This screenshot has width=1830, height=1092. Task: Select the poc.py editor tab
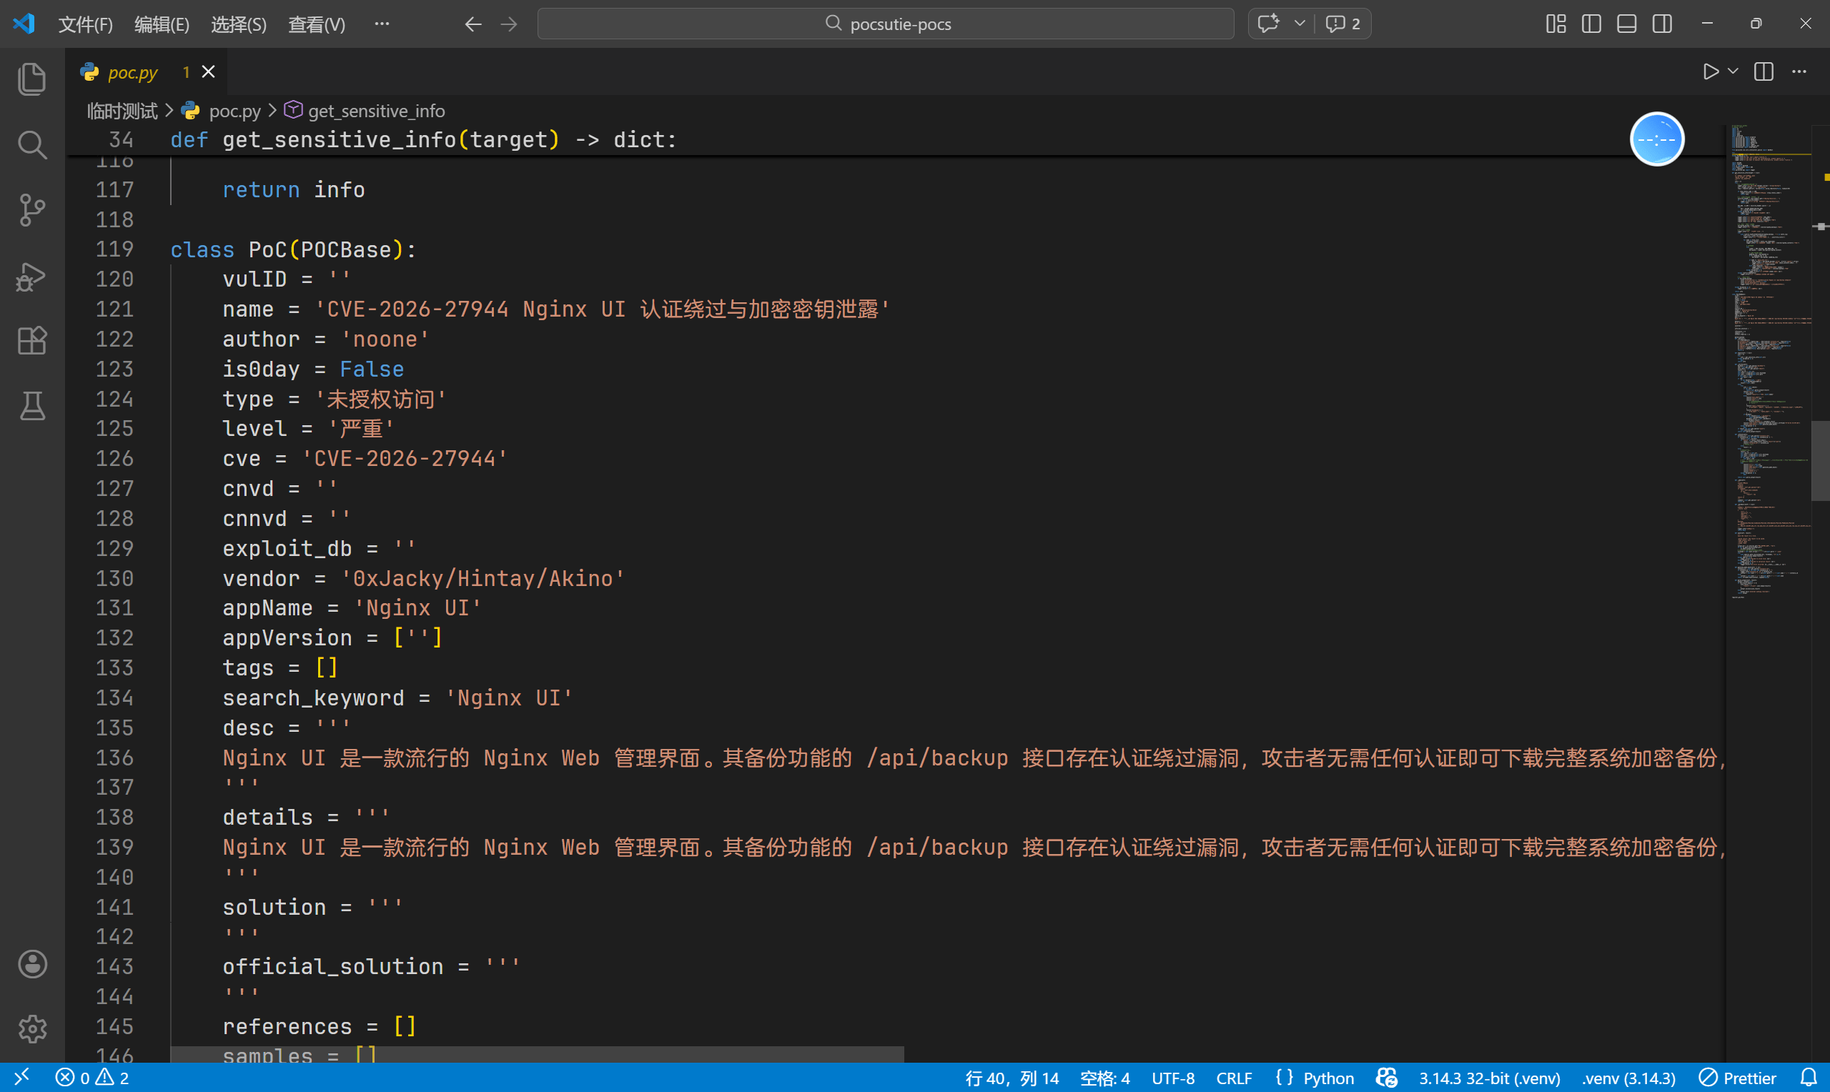(x=132, y=71)
